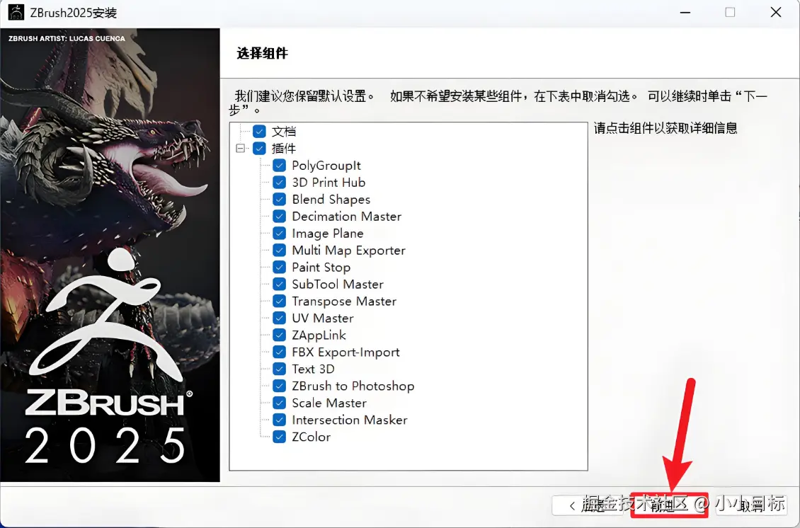Uncheck the ZBrush to Photoshop checkbox

coord(279,386)
